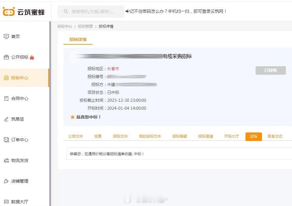
Task: Open the 我的投标文件 tab
Action: coord(150,136)
